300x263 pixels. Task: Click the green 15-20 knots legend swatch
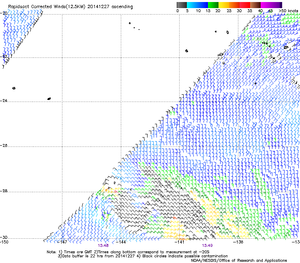(x=213, y=5)
